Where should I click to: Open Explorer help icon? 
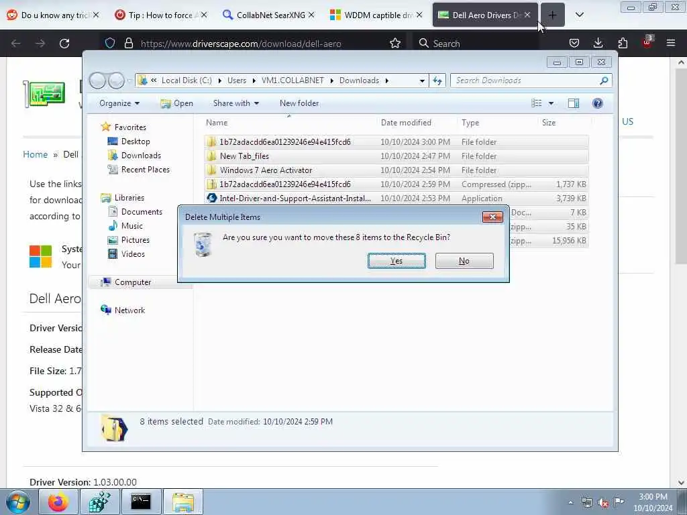click(598, 103)
